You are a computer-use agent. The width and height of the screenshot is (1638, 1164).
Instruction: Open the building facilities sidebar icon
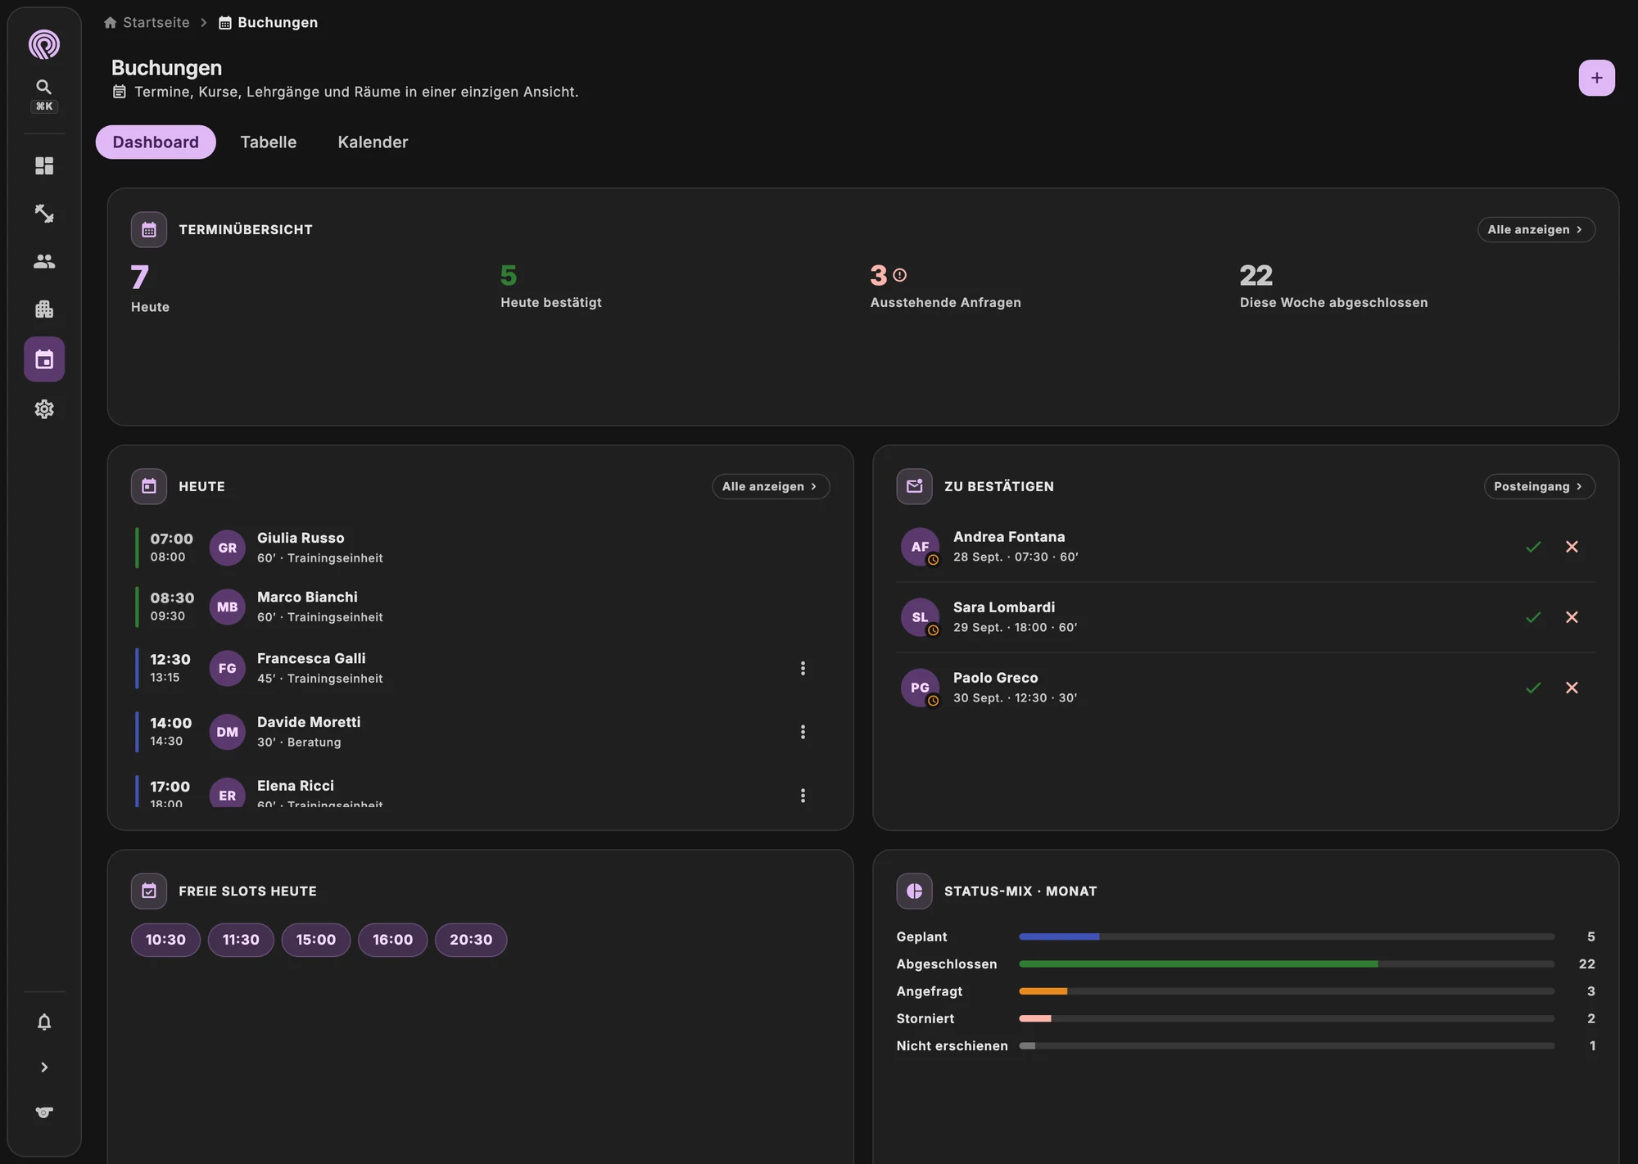(44, 309)
